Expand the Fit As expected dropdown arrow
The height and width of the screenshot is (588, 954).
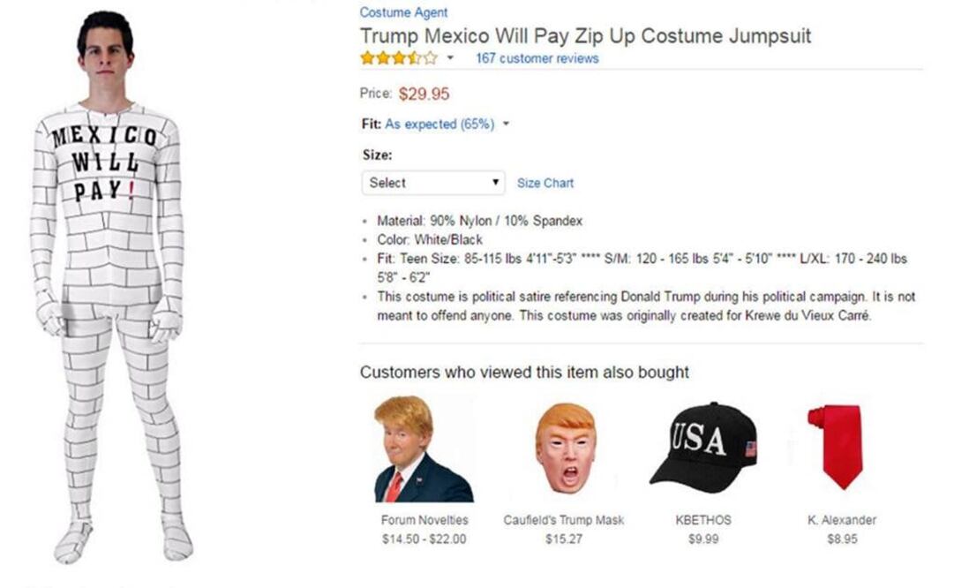507,124
